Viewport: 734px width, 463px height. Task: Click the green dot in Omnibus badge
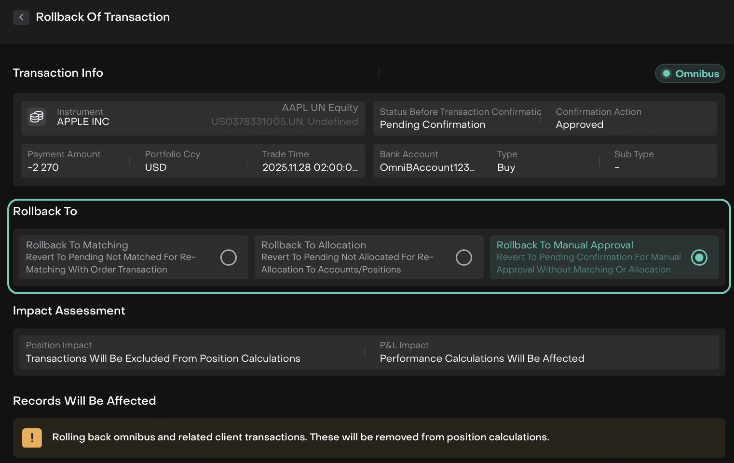666,73
